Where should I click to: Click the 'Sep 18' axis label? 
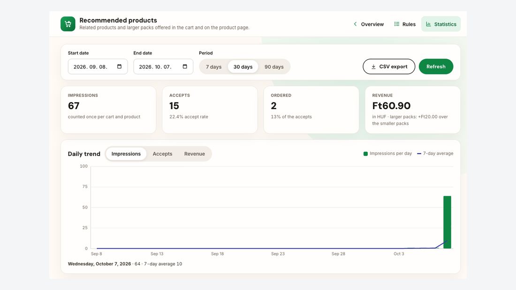217,254
